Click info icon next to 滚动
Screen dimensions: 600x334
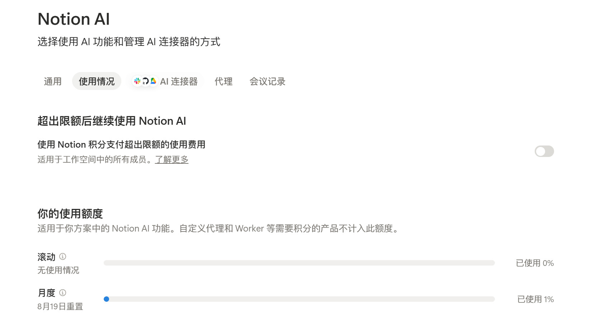pyautogui.click(x=63, y=257)
